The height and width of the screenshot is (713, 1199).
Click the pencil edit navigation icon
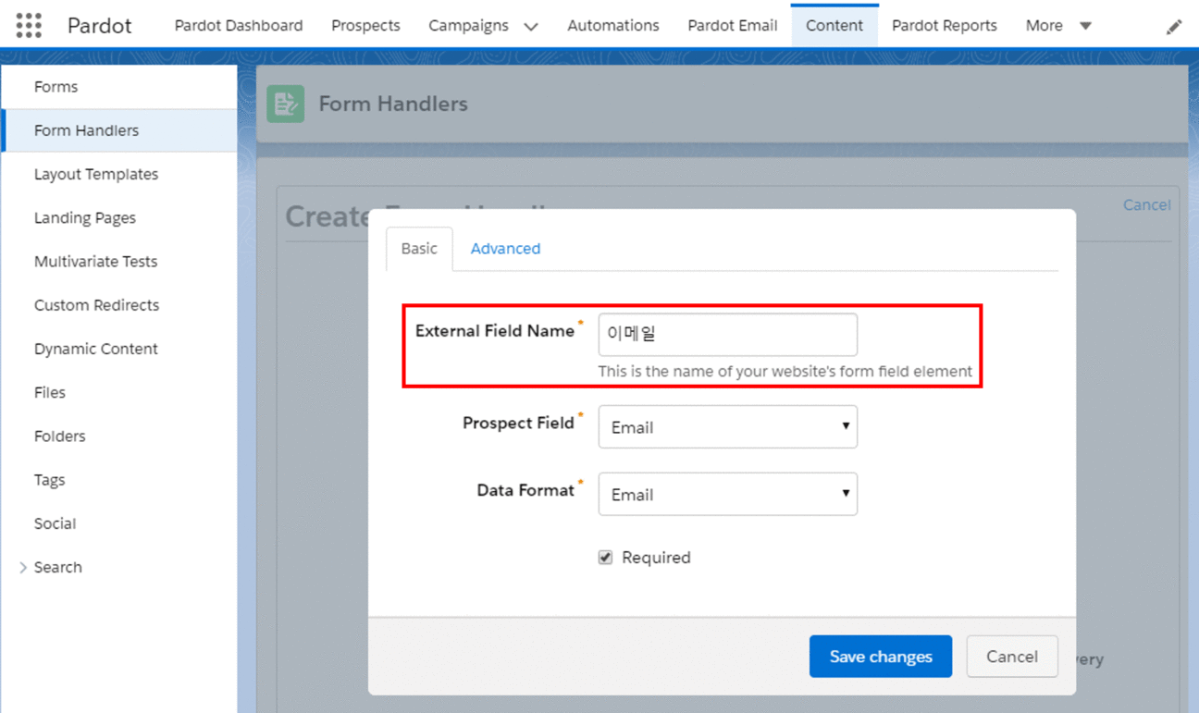(1174, 27)
